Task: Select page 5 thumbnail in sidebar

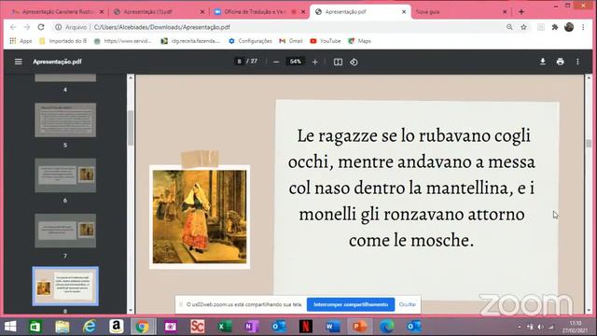Action: [65, 119]
